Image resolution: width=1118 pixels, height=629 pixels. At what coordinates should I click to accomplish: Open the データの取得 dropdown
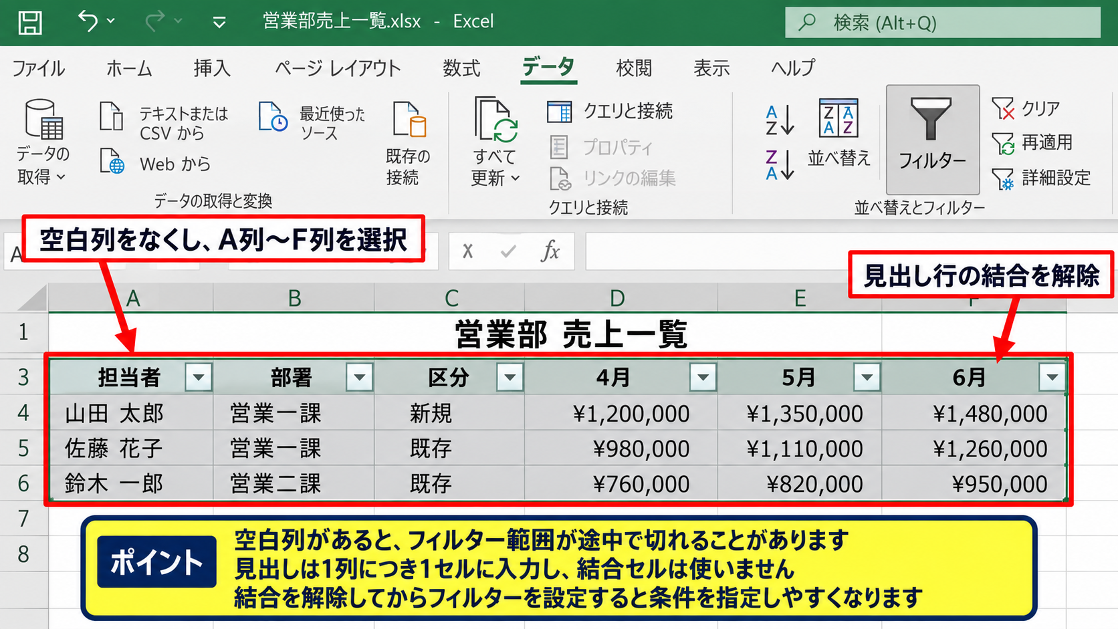coord(43,142)
